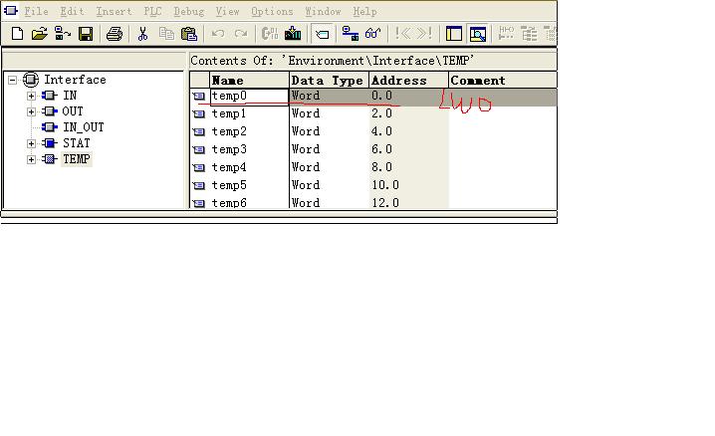Select the temp4 name cell
The image size is (715, 436).
point(249,167)
